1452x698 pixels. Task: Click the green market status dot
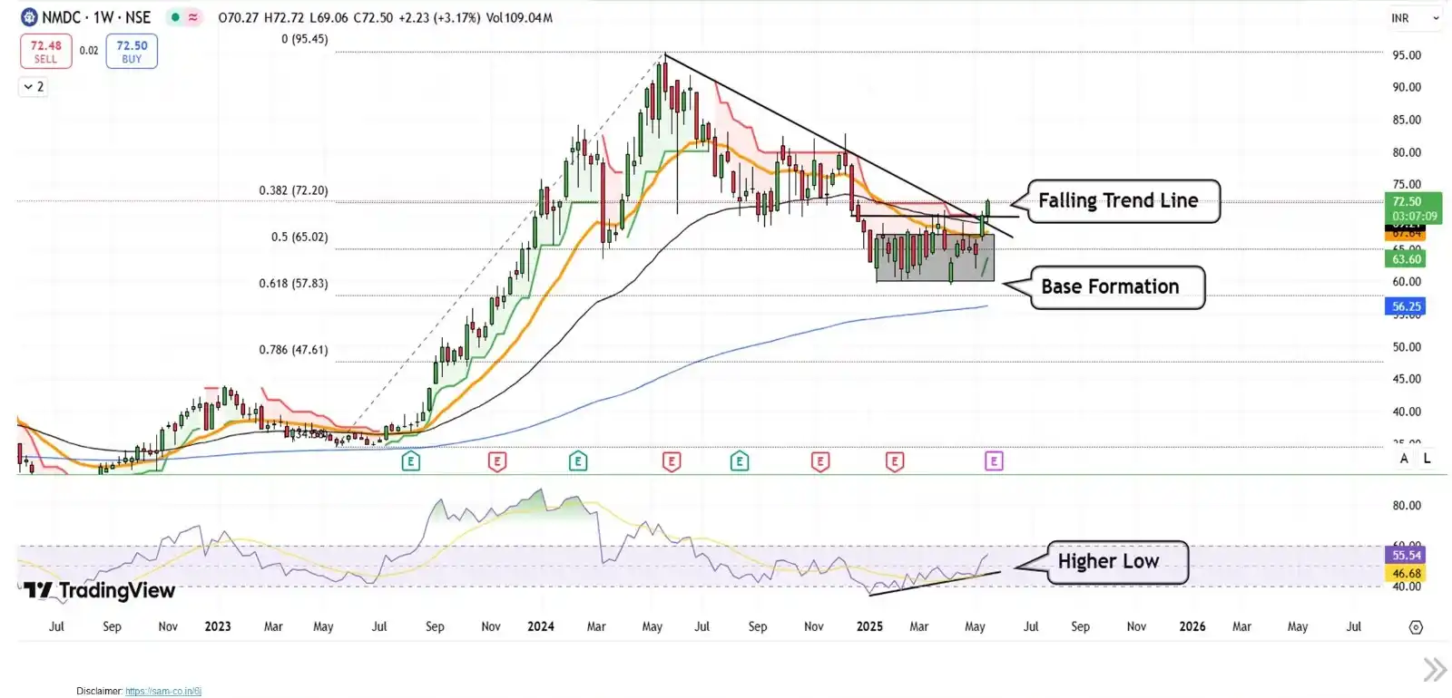coord(175,17)
